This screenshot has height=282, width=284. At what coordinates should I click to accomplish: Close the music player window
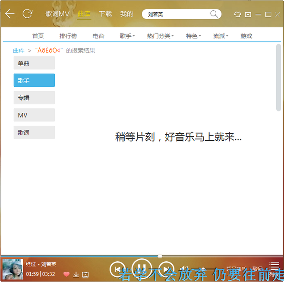(x=278, y=14)
